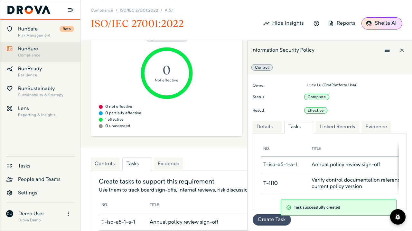Open the Information Security Policy panel menu
Image resolution: width=412 pixels, height=231 pixels.
[x=387, y=50]
